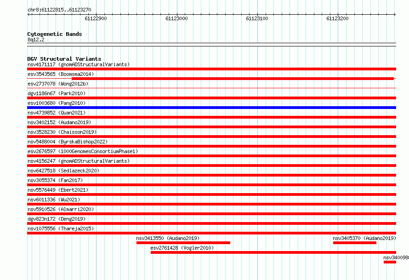
Task: Click the chr8:61122815..61123270 region label
Action: tap(59, 10)
